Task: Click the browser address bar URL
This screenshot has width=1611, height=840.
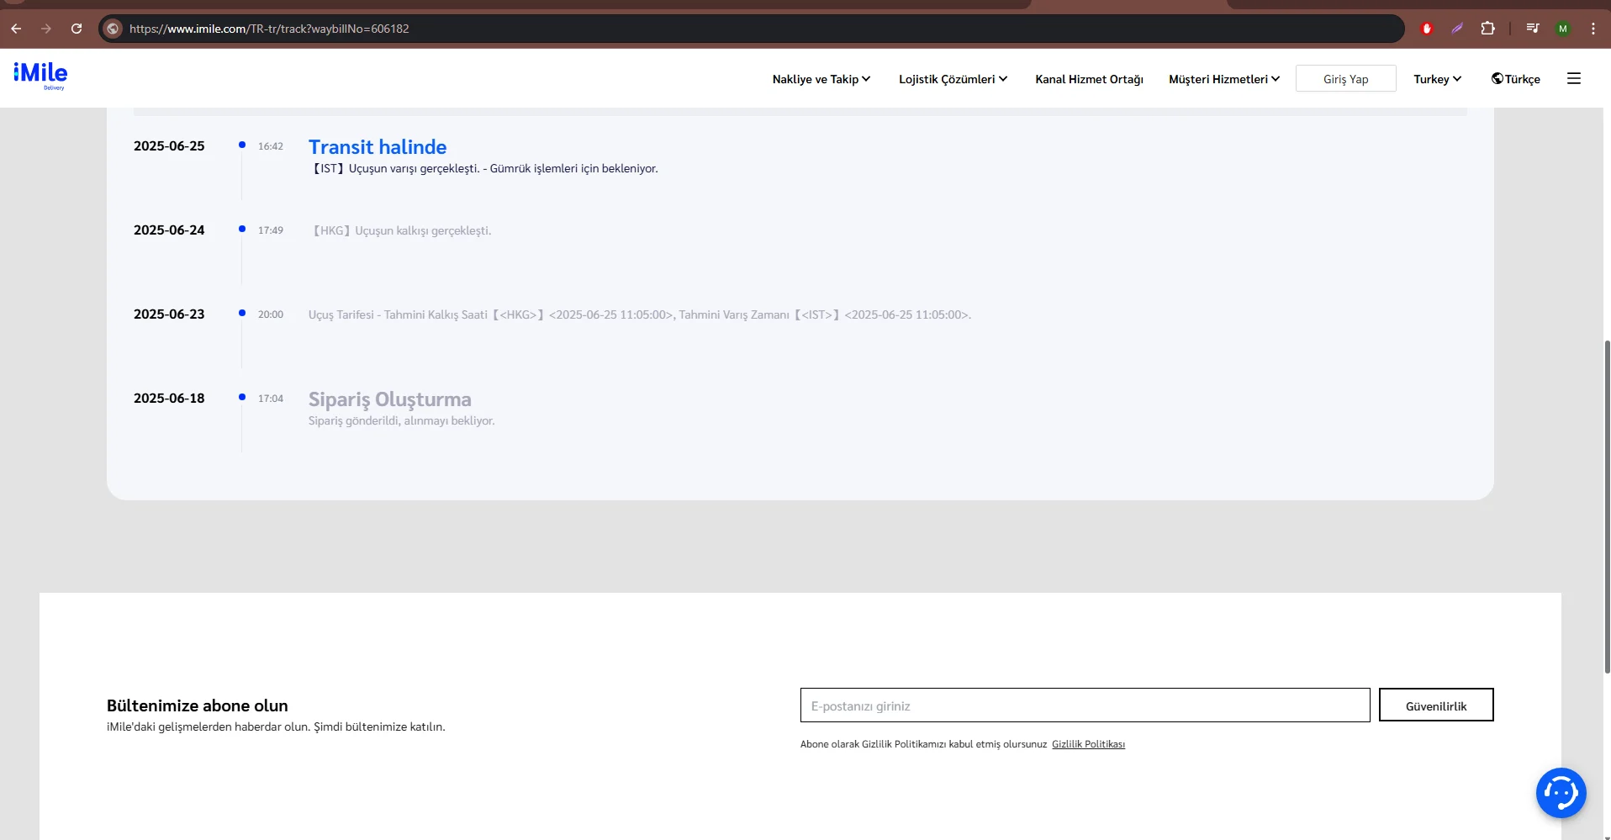Action: [269, 29]
